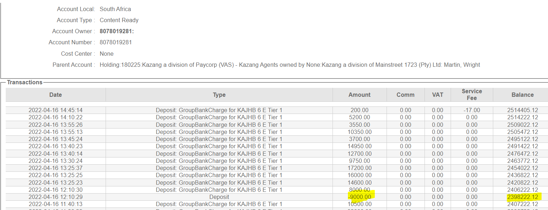Viewport: 548px width, 210px height.
Task: Click the service fee value -17.00
Action: (472, 110)
